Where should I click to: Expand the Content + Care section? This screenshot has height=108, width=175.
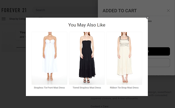point(99,106)
